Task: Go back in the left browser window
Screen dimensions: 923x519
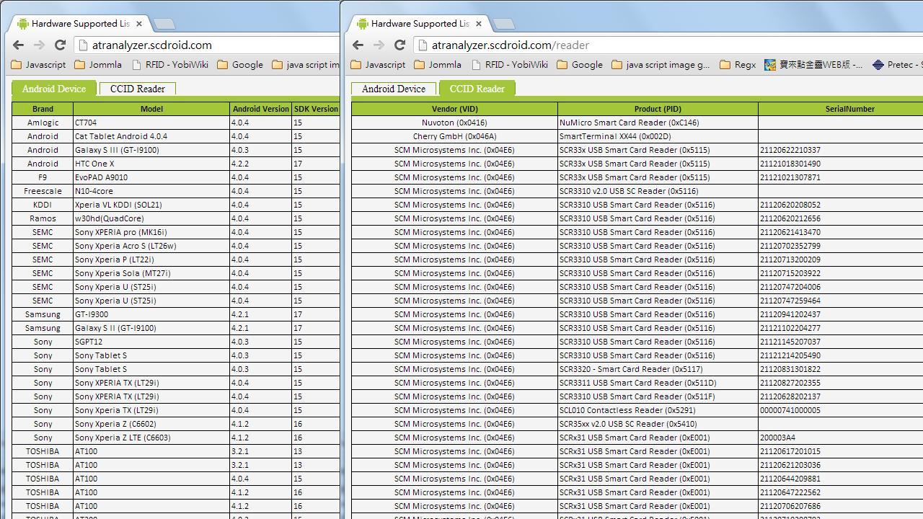Action: 18,45
